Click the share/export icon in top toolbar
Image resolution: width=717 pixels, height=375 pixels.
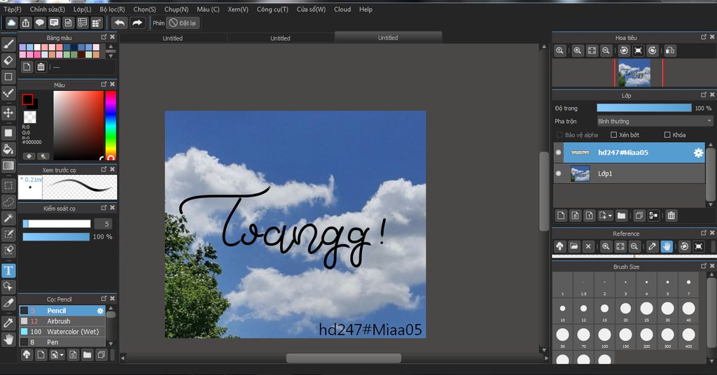coord(26,23)
